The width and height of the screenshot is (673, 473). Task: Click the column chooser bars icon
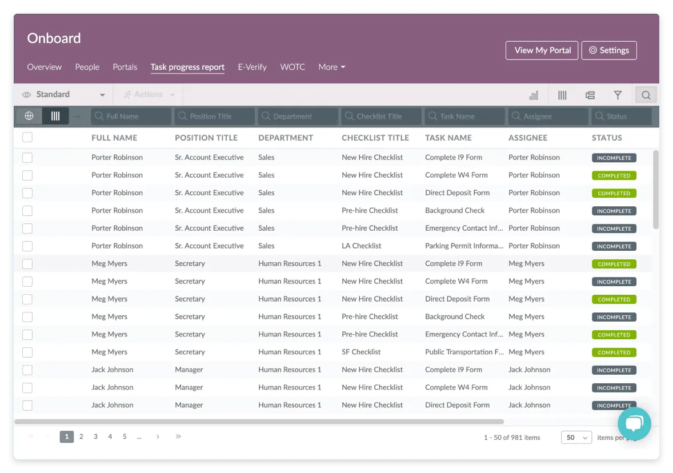pyautogui.click(x=562, y=95)
